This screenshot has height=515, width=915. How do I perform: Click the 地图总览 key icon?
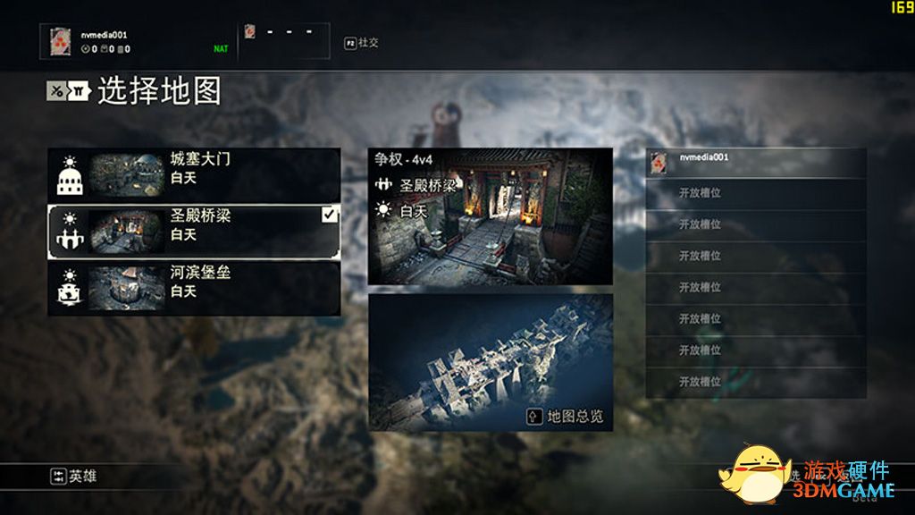534,417
